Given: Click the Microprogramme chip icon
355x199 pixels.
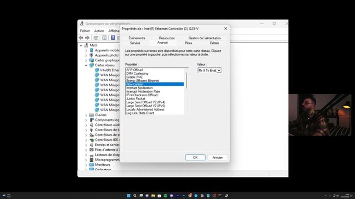Looking at the screenshot, I should tap(92, 160).
